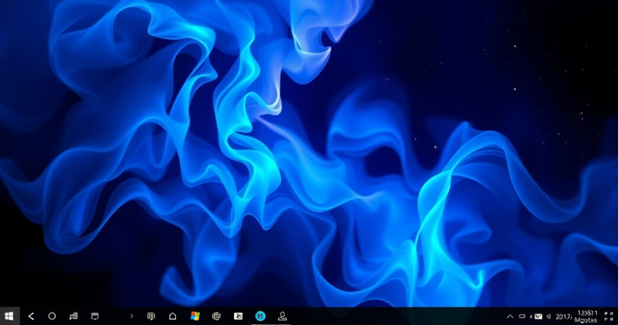This screenshot has height=325, width=618.
Task: Open the Windows Start menu
Action: click(x=9, y=316)
